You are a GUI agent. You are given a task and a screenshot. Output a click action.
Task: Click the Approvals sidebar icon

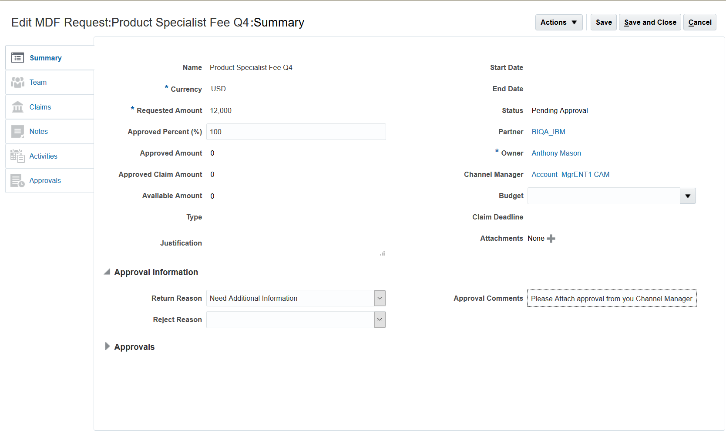[17, 180]
